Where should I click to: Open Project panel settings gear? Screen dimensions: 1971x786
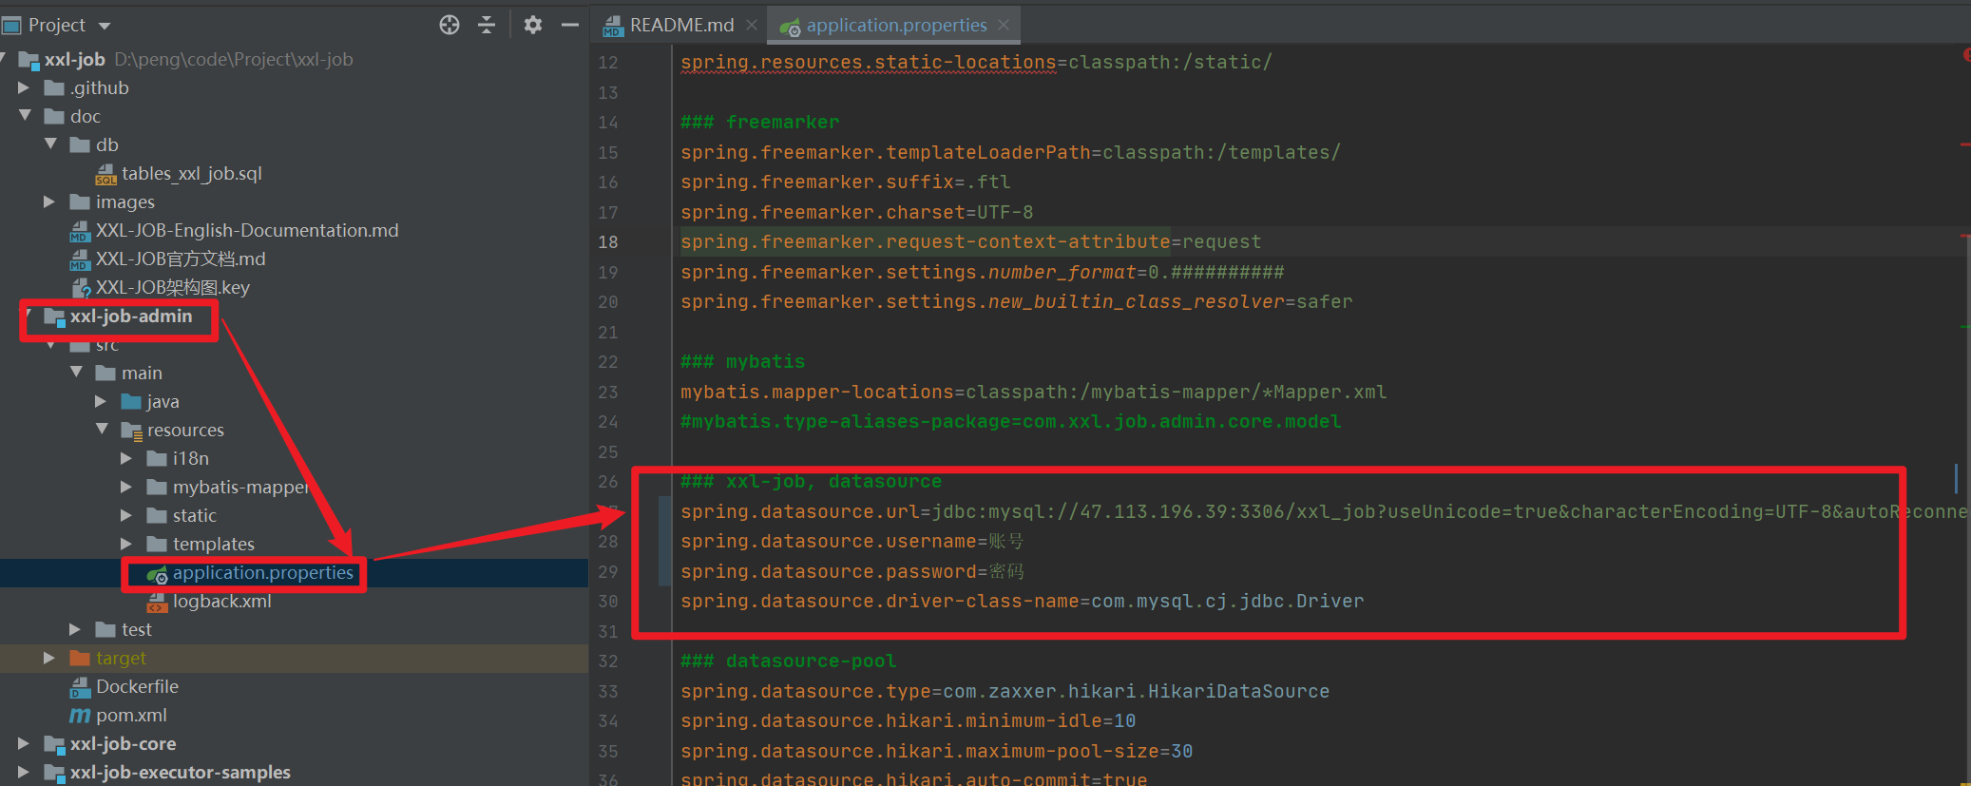coord(533,25)
